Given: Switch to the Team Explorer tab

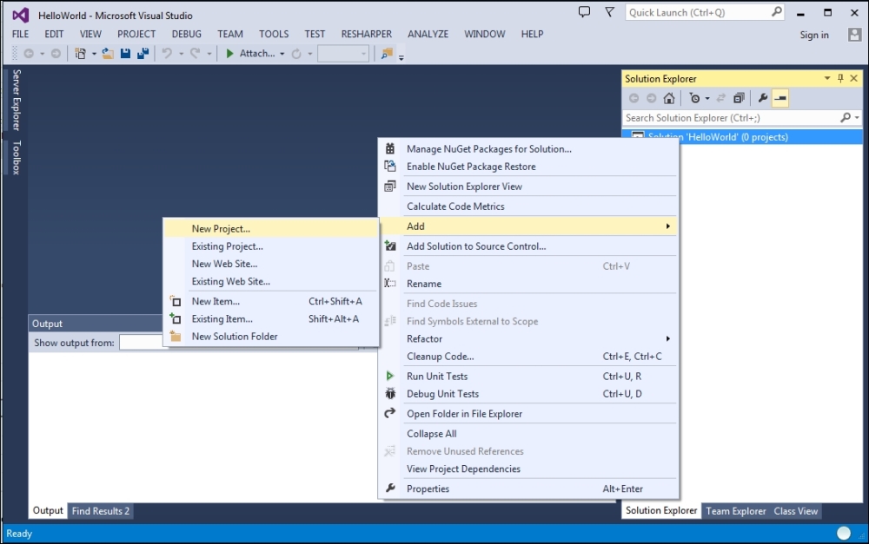Looking at the screenshot, I should (735, 511).
